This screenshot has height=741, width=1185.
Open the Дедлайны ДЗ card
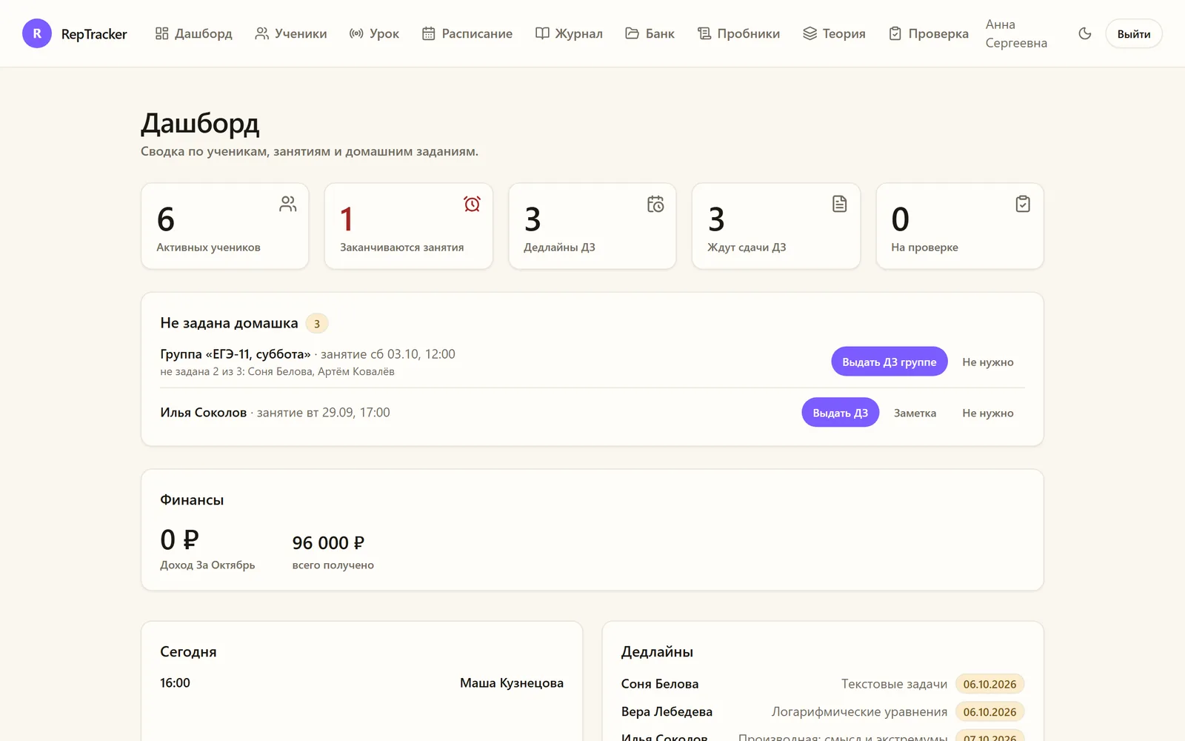pyautogui.click(x=592, y=226)
